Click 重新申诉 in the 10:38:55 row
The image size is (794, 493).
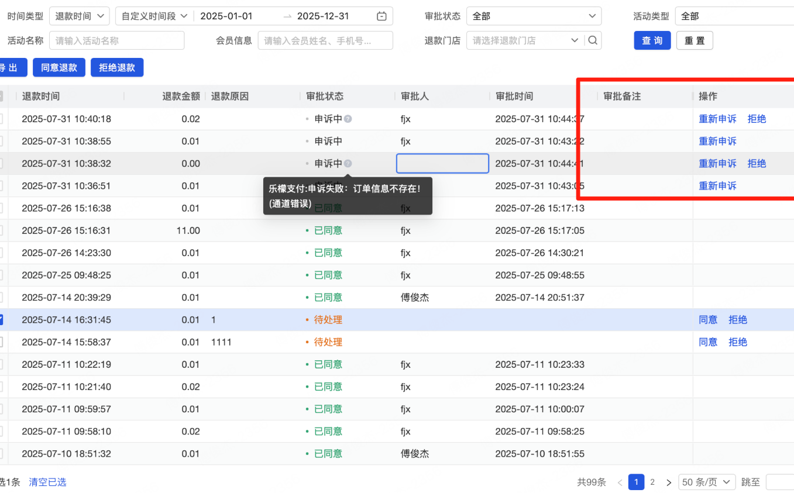[x=717, y=141]
